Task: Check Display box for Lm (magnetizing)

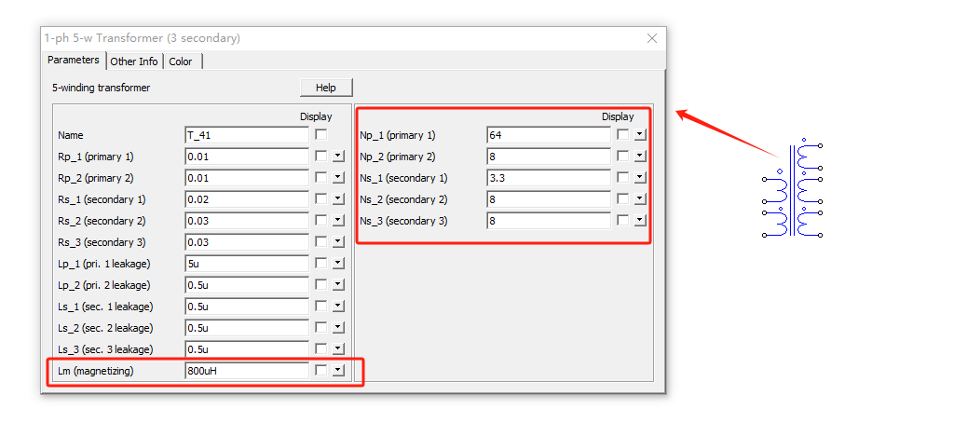Action: tap(320, 370)
